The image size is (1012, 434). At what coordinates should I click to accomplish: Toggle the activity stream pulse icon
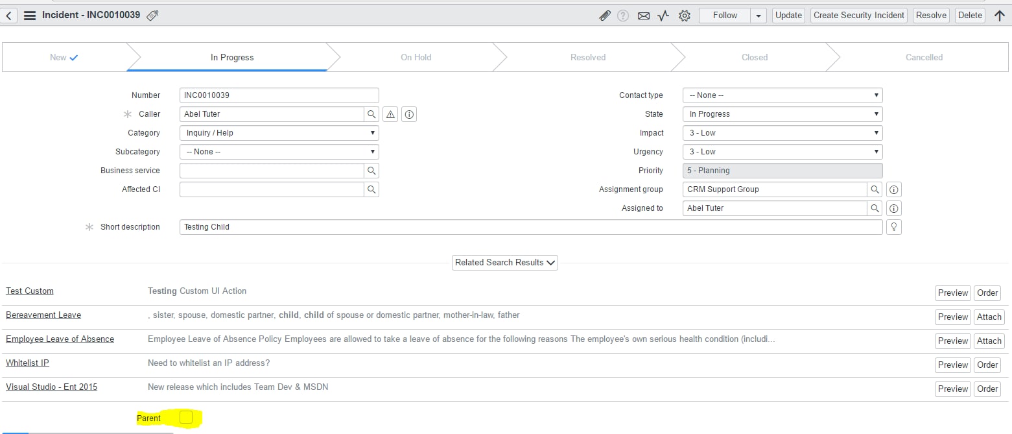point(663,16)
